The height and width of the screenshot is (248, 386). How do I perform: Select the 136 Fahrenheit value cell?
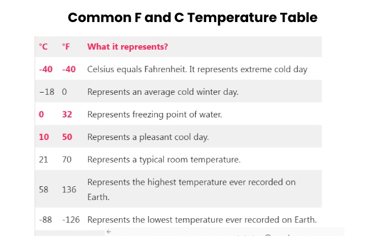coord(69,190)
